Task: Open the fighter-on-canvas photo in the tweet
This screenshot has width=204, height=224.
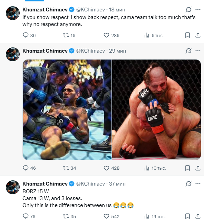Action: pyautogui.click(x=67, y=109)
